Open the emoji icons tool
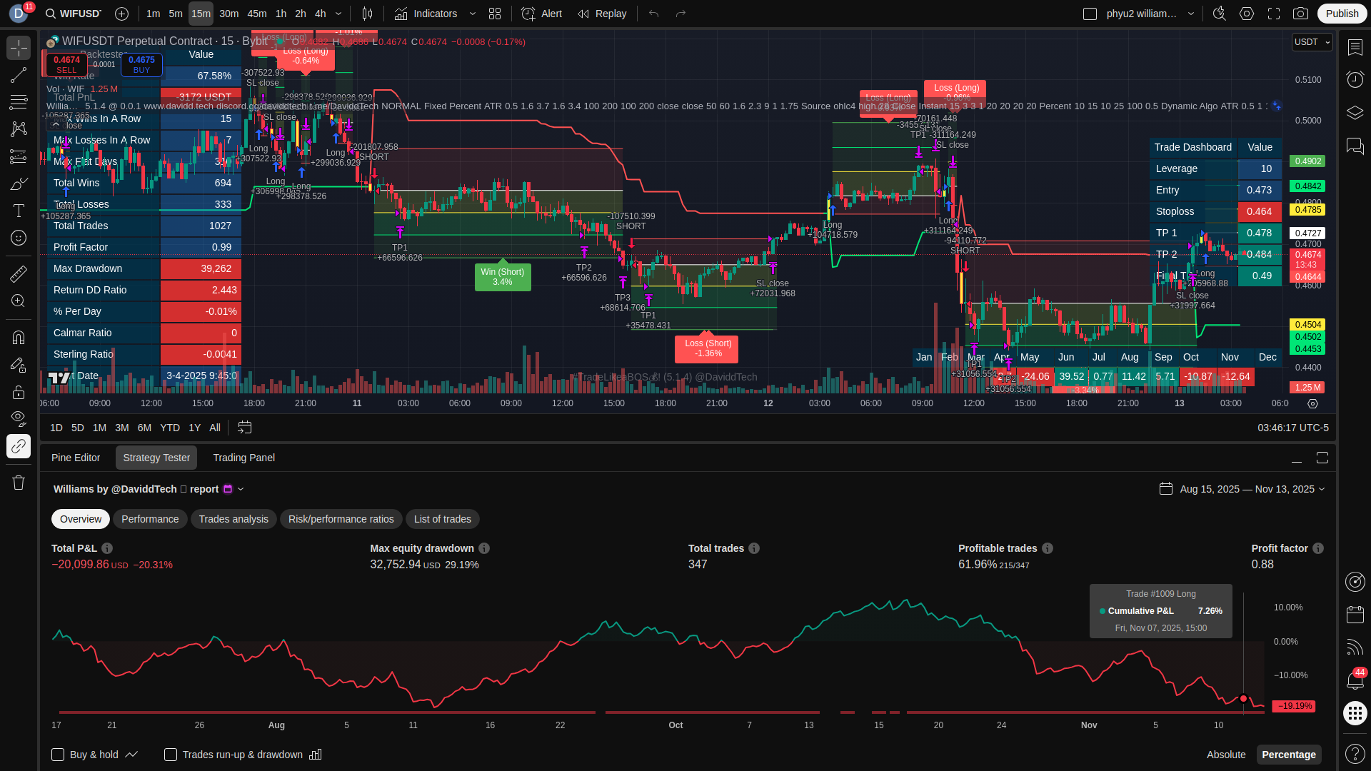1371x771 pixels. pos(19,238)
